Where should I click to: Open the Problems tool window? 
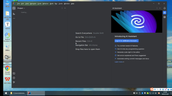(14, 78)
